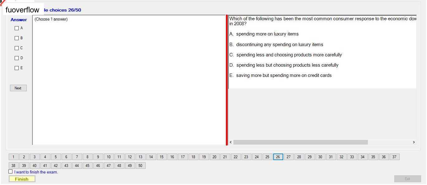Go to question 6
The height and width of the screenshot is (185, 427).
tap(66, 157)
